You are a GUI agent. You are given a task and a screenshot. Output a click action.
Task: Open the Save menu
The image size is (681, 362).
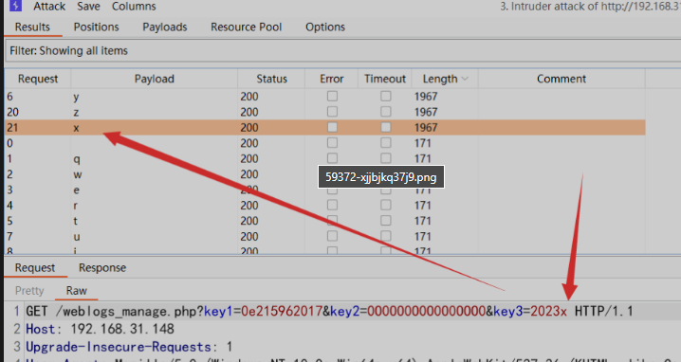(x=88, y=7)
